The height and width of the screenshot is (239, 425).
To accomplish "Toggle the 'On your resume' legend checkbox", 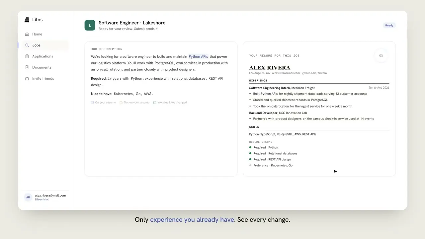I will pos(92,103).
